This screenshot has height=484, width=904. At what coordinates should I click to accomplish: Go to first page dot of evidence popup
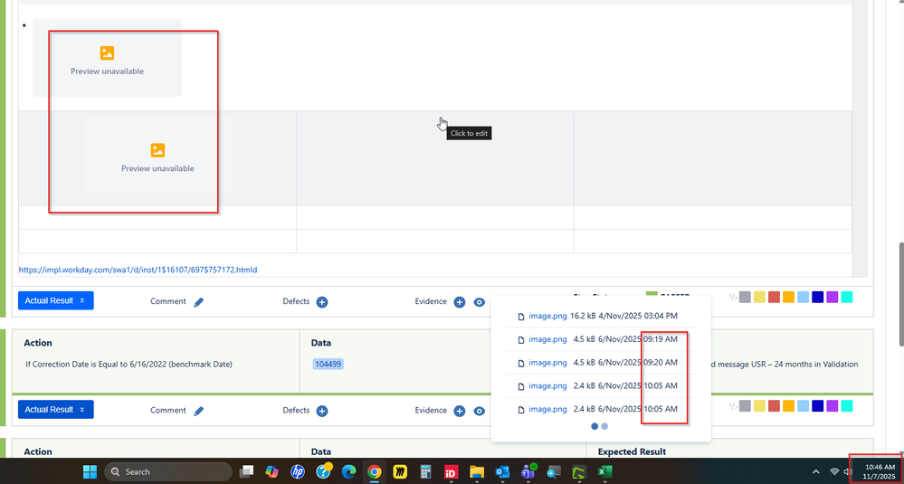(x=595, y=426)
